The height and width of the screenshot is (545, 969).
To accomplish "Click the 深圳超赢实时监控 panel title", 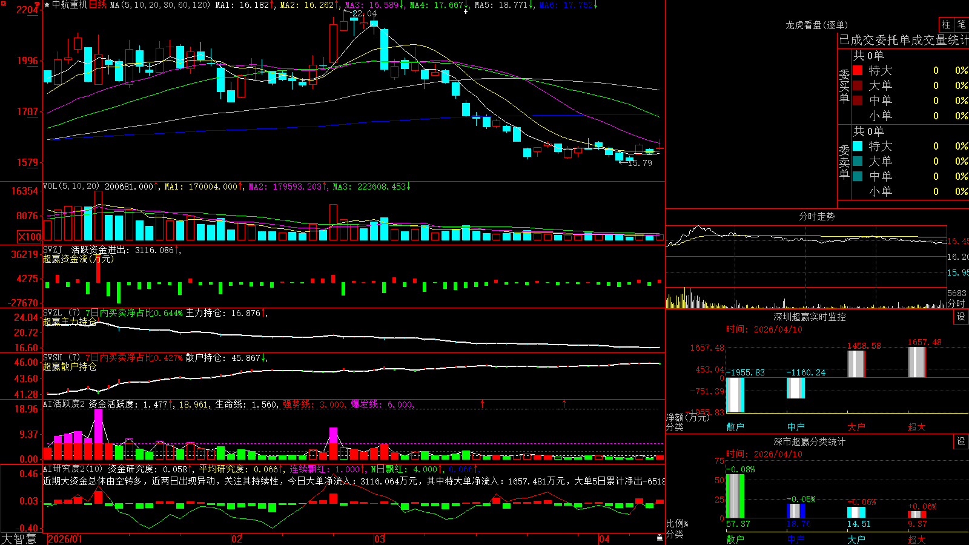I will click(x=810, y=317).
